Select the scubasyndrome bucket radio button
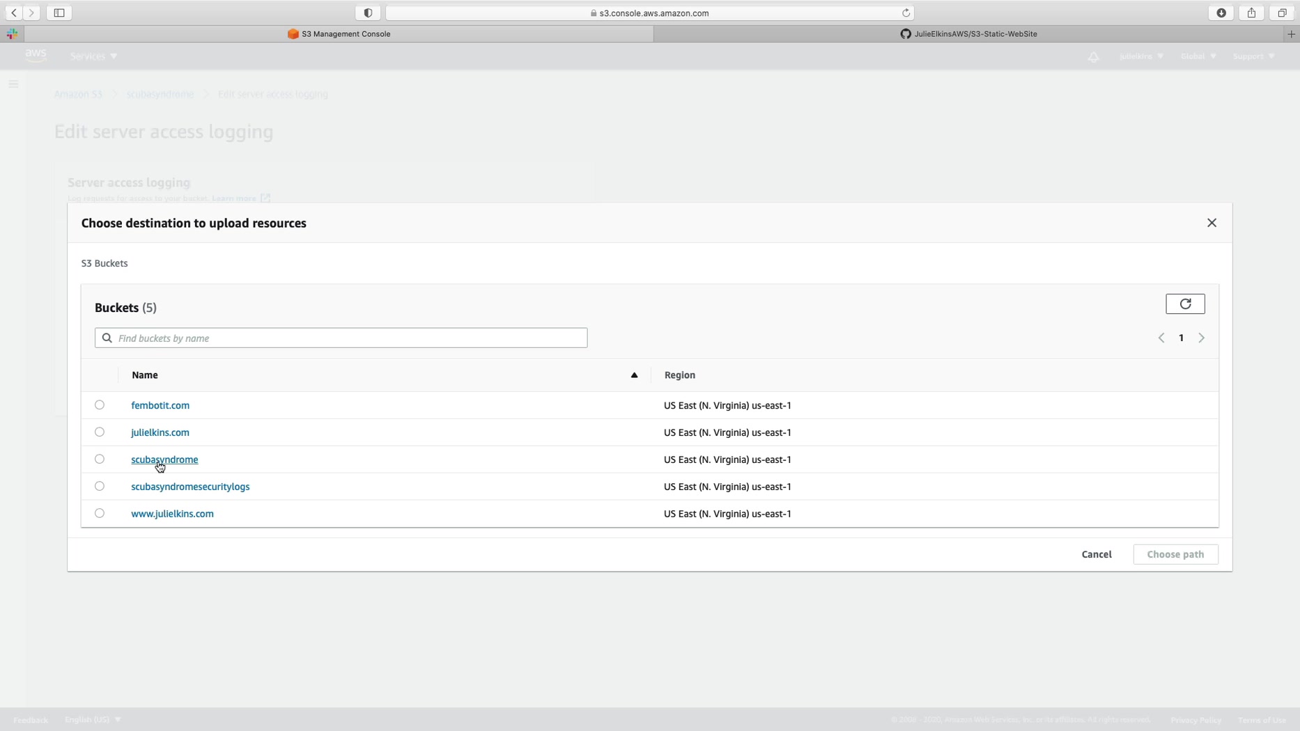1300x731 pixels. click(x=100, y=459)
